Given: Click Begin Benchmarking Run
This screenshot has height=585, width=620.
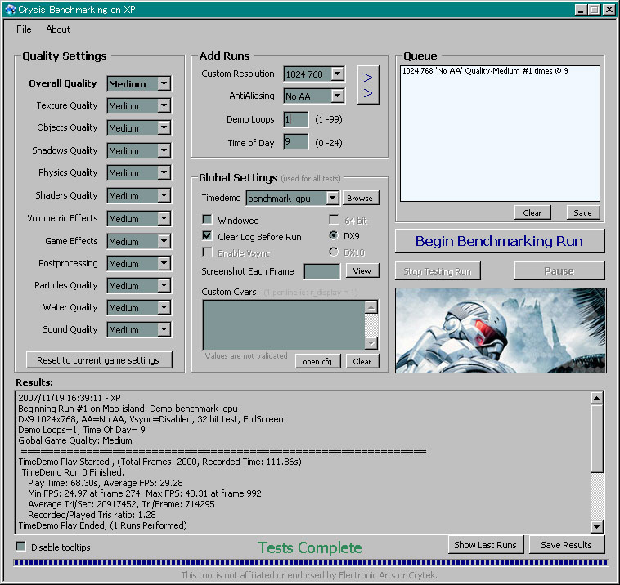Looking at the screenshot, I should tap(500, 241).
